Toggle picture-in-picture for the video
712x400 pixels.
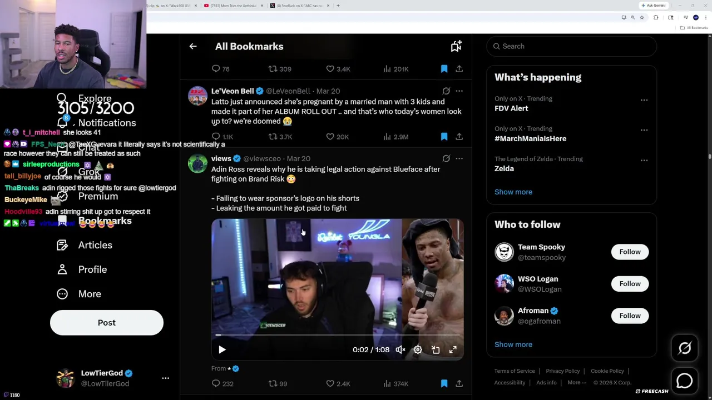click(x=436, y=350)
